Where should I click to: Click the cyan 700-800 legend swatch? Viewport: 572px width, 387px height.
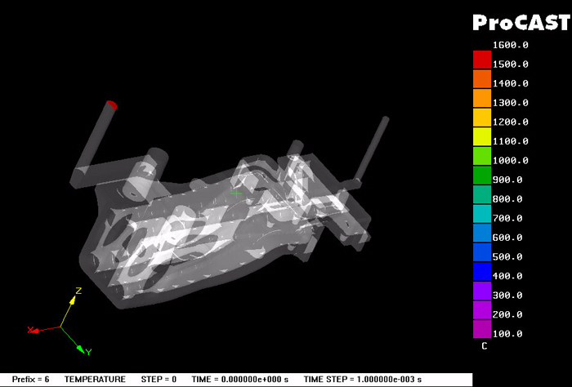point(482,214)
